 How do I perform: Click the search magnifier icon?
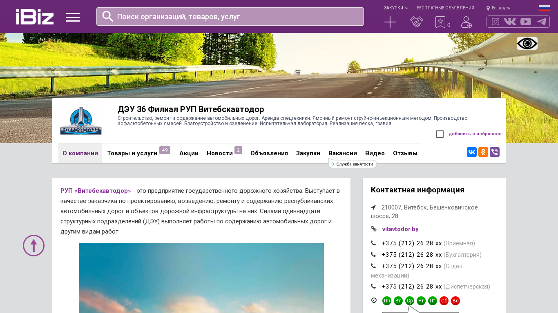point(107,16)
